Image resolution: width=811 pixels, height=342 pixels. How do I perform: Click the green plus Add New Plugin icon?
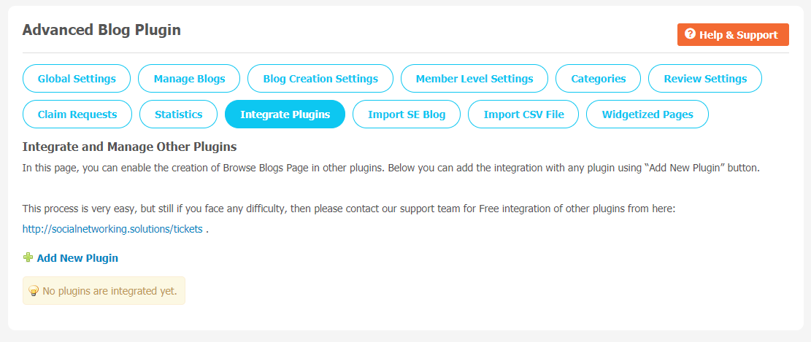[x=28, y=257]
